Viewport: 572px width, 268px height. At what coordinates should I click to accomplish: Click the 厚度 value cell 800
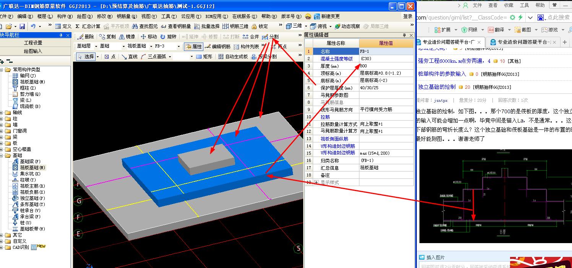pos(386,66)
